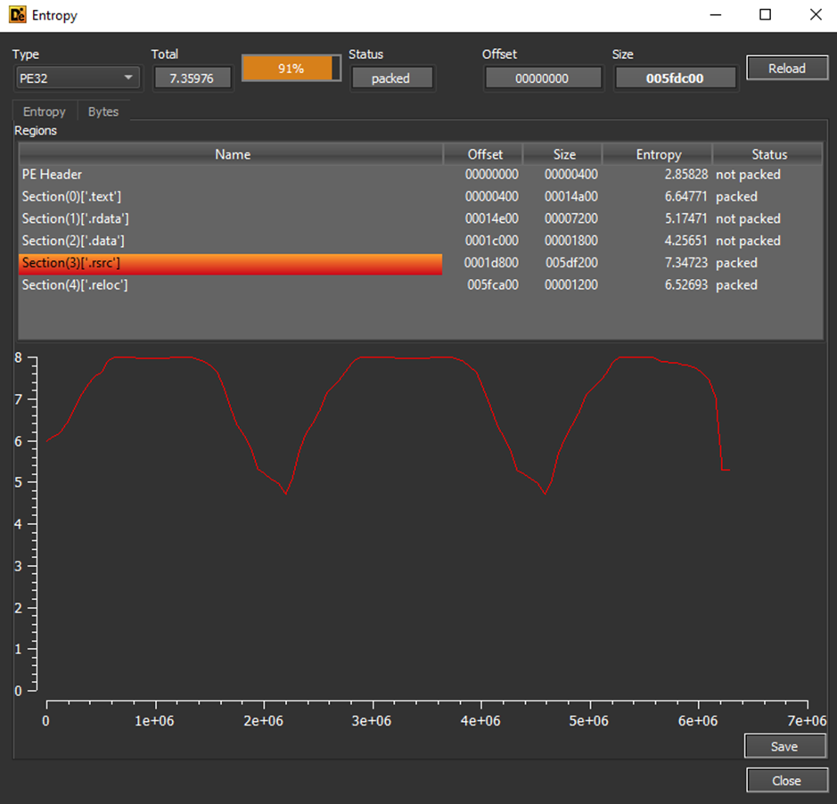Image resolution: width=837 pixels, height=804 pixels.
Task: Select Section(2)['.data'] row
Action: point(420,241)
